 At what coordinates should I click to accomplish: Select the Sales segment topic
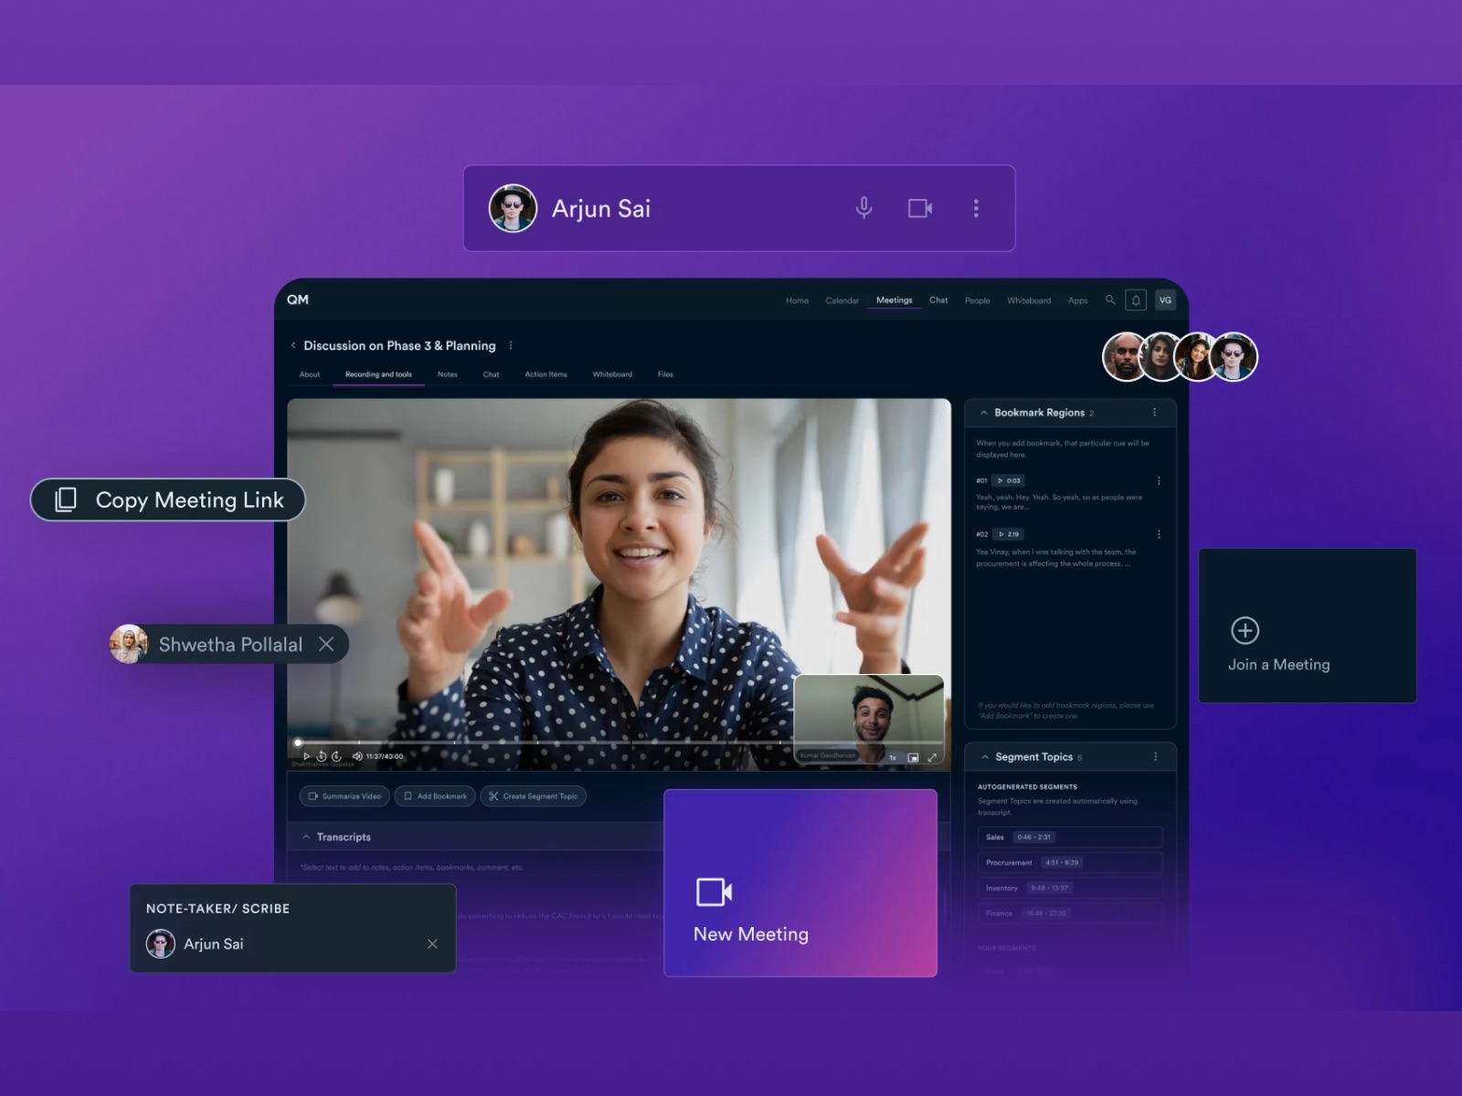[x=1070, y=837]
